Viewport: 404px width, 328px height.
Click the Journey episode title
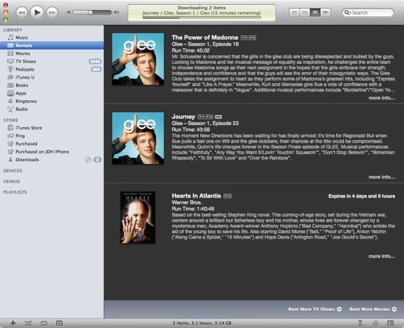tap(183, 117)
